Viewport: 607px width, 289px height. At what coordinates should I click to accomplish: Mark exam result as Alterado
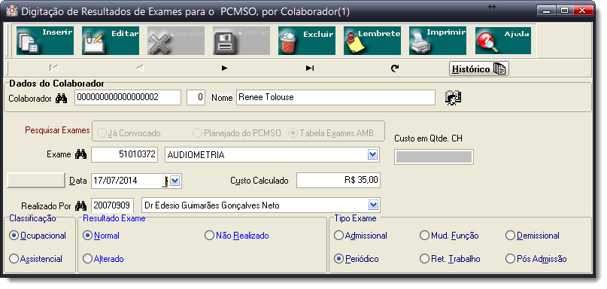click(x=104, y=259)
